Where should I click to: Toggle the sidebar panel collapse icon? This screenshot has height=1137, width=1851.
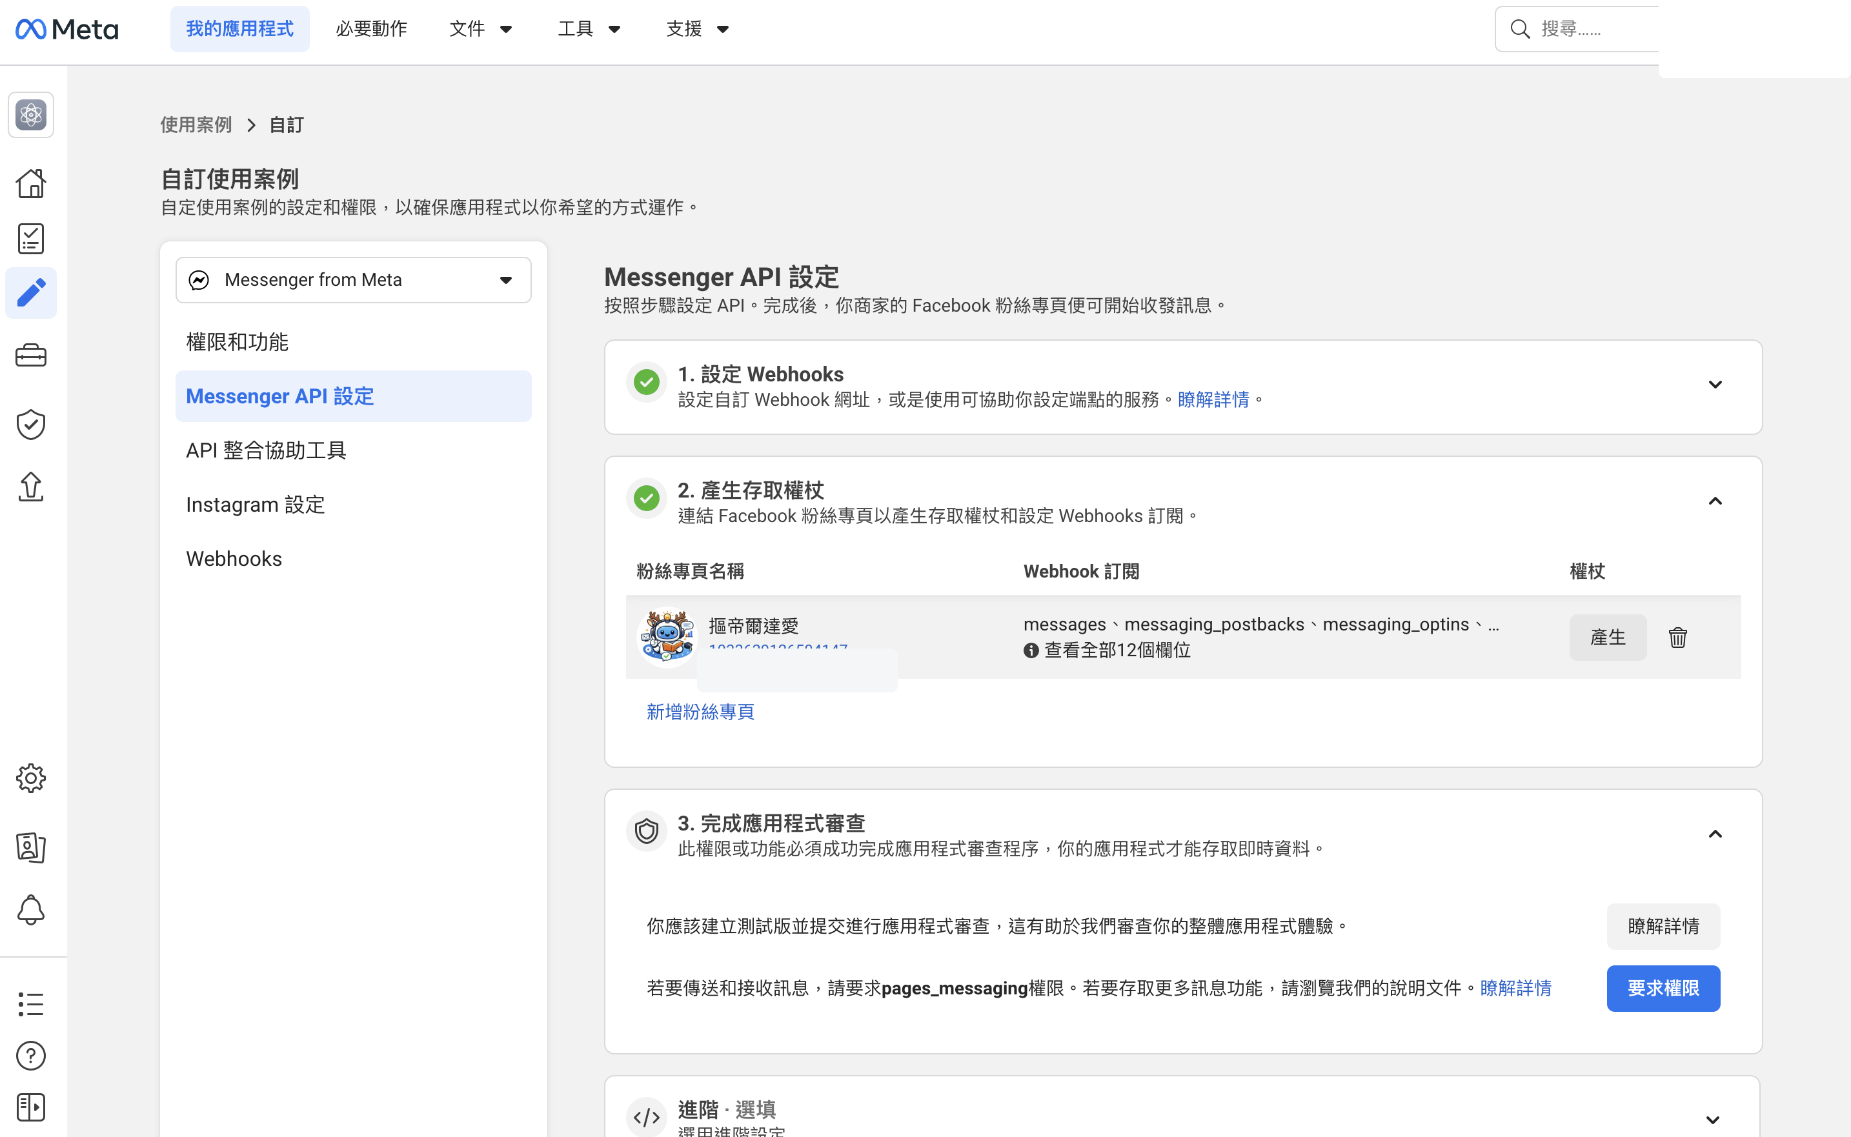tap(31, 1107)
